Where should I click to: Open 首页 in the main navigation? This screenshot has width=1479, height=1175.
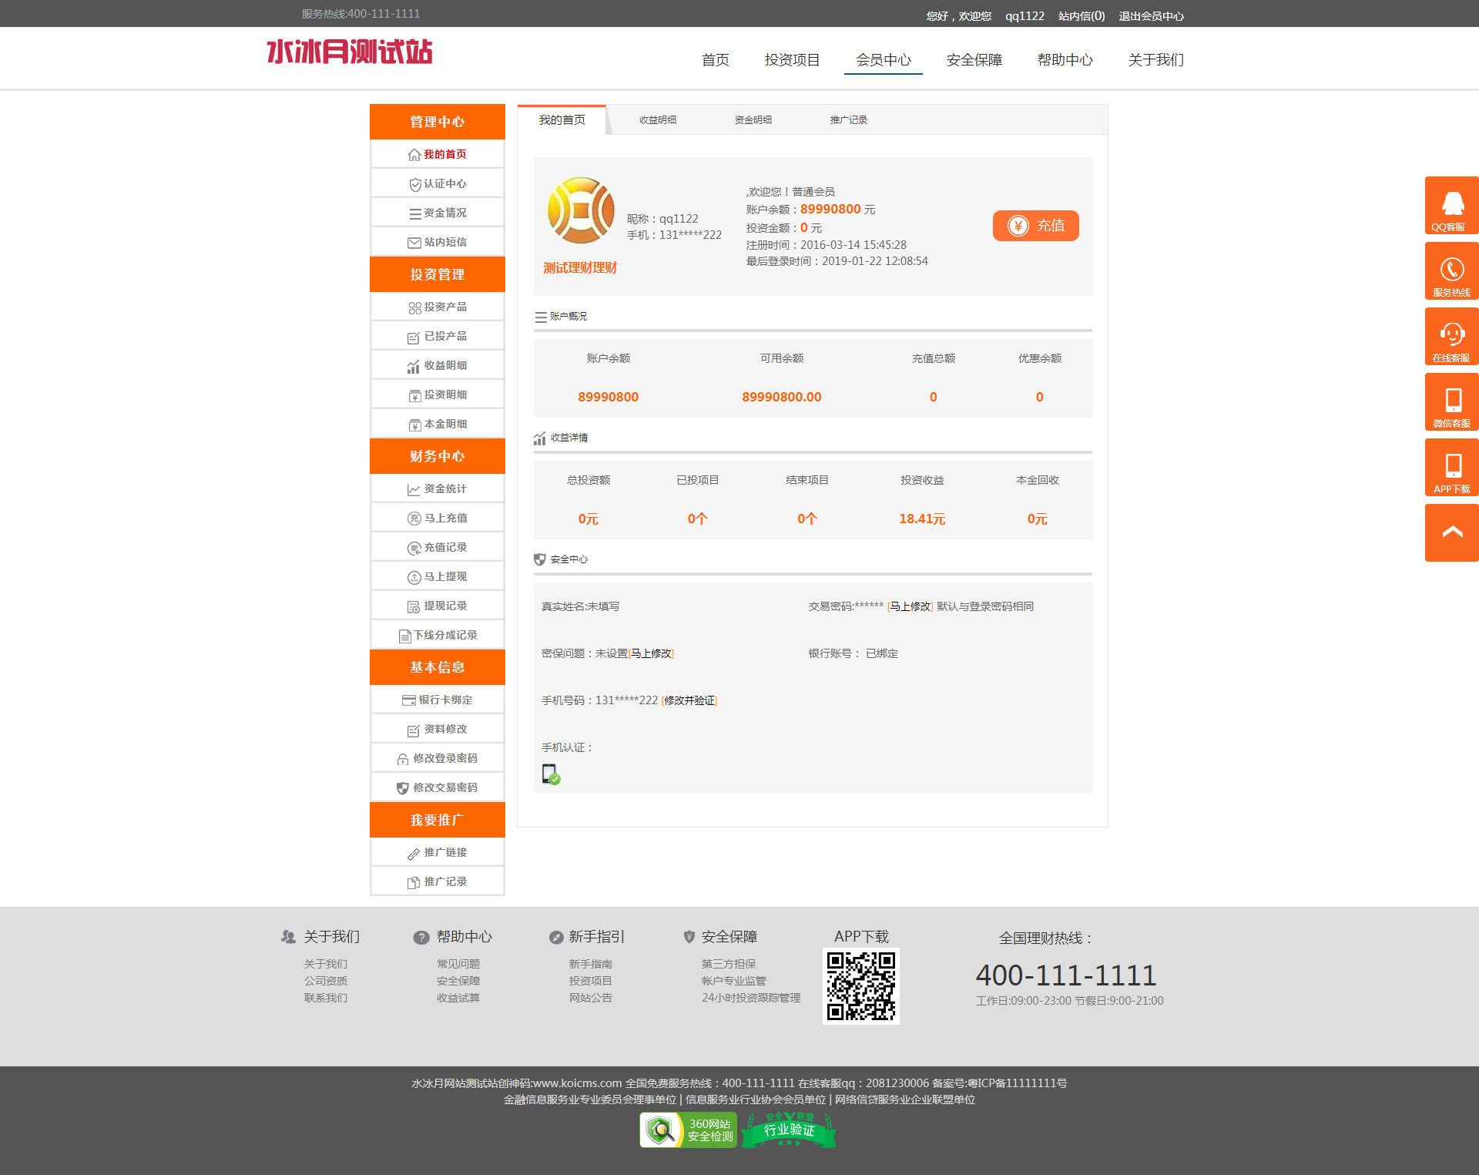pyautogui.click(x=716, y=60)
